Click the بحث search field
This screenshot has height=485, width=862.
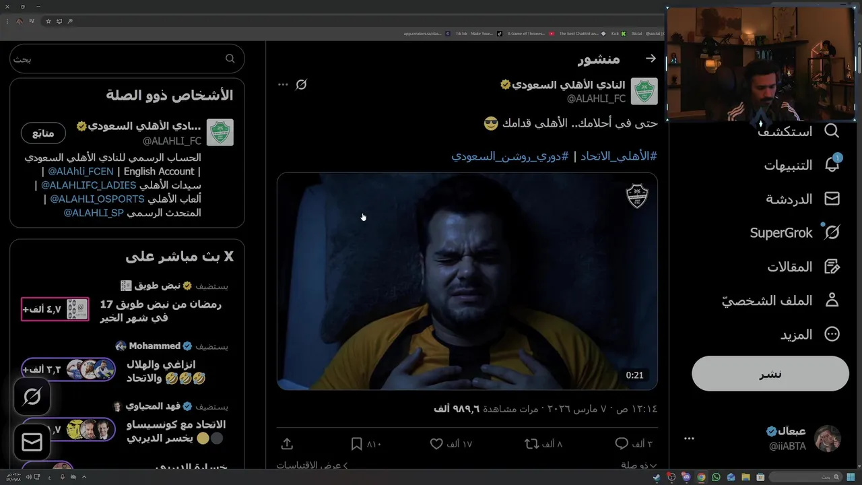(x=127, y=59)
